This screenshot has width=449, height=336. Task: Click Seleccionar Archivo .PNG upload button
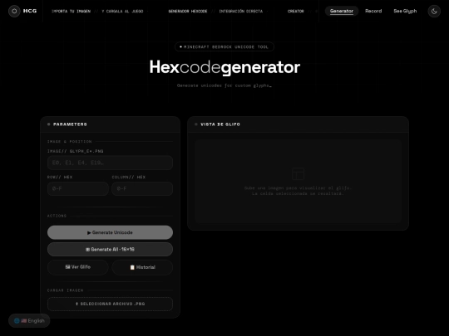click(x=110, y=304)
